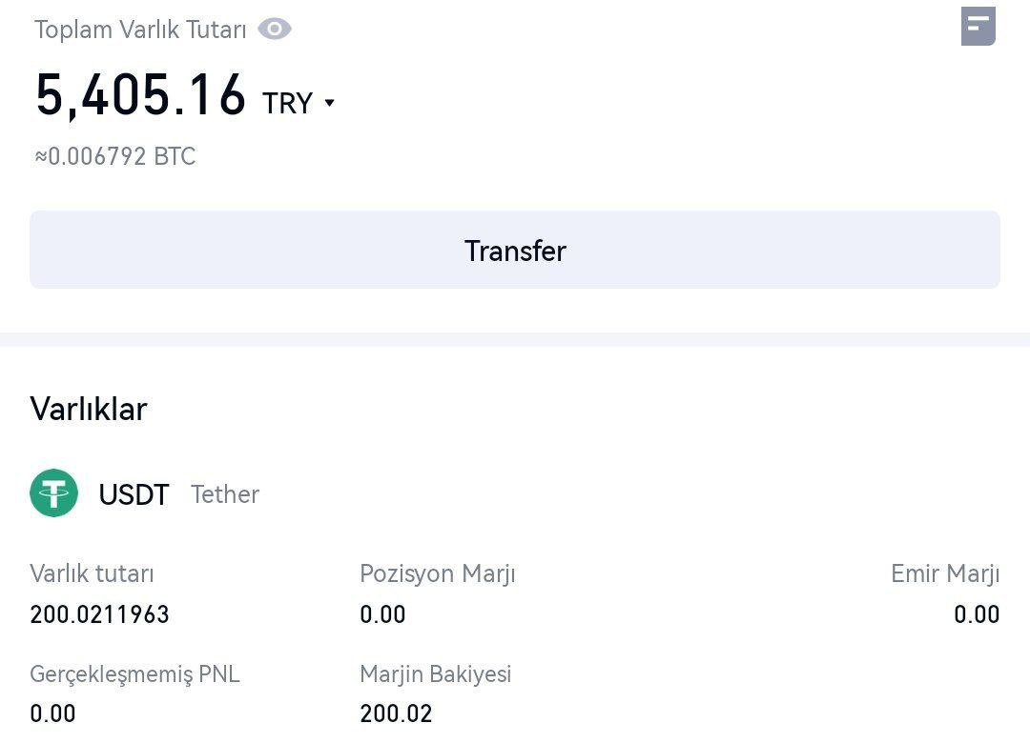Click the ≈0.006792 BTC equivalent value
1030x743 pixels.
pyautogui.click(x=115, y=156)
